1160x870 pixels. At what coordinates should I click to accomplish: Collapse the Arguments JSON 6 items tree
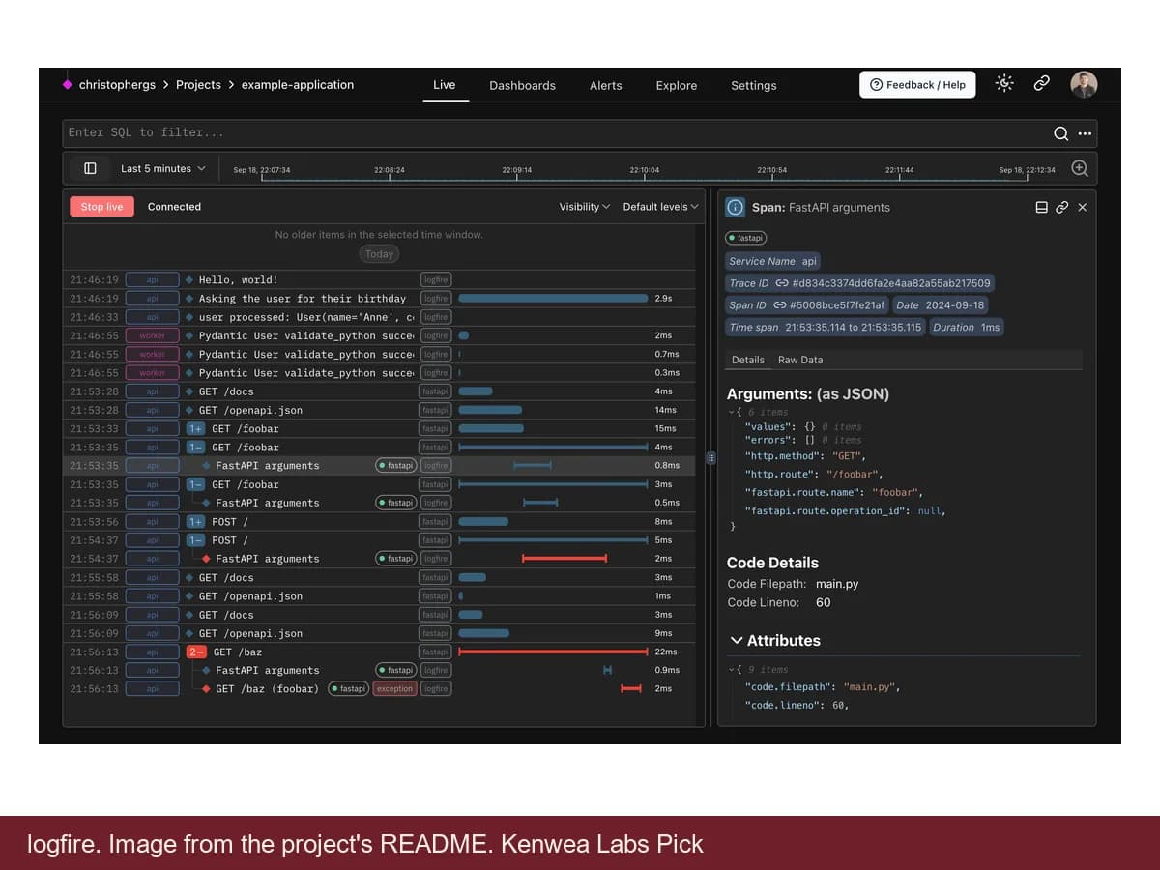(x=731, y=413)
